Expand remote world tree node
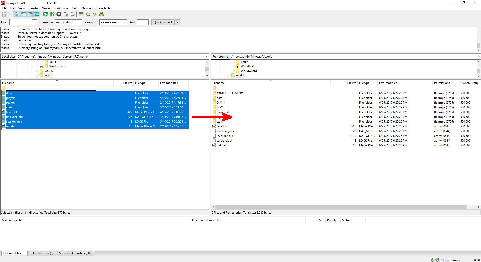481x262 pixels. (228, 76)
